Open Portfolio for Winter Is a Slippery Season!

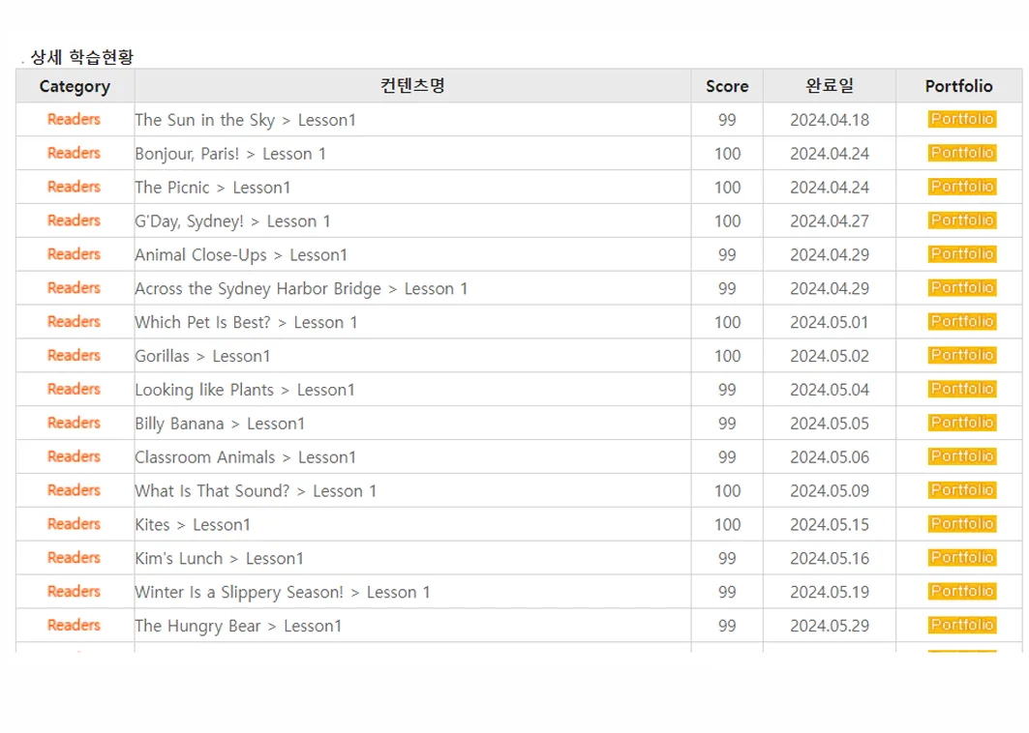pyautogui.click(x=962, y=592)
